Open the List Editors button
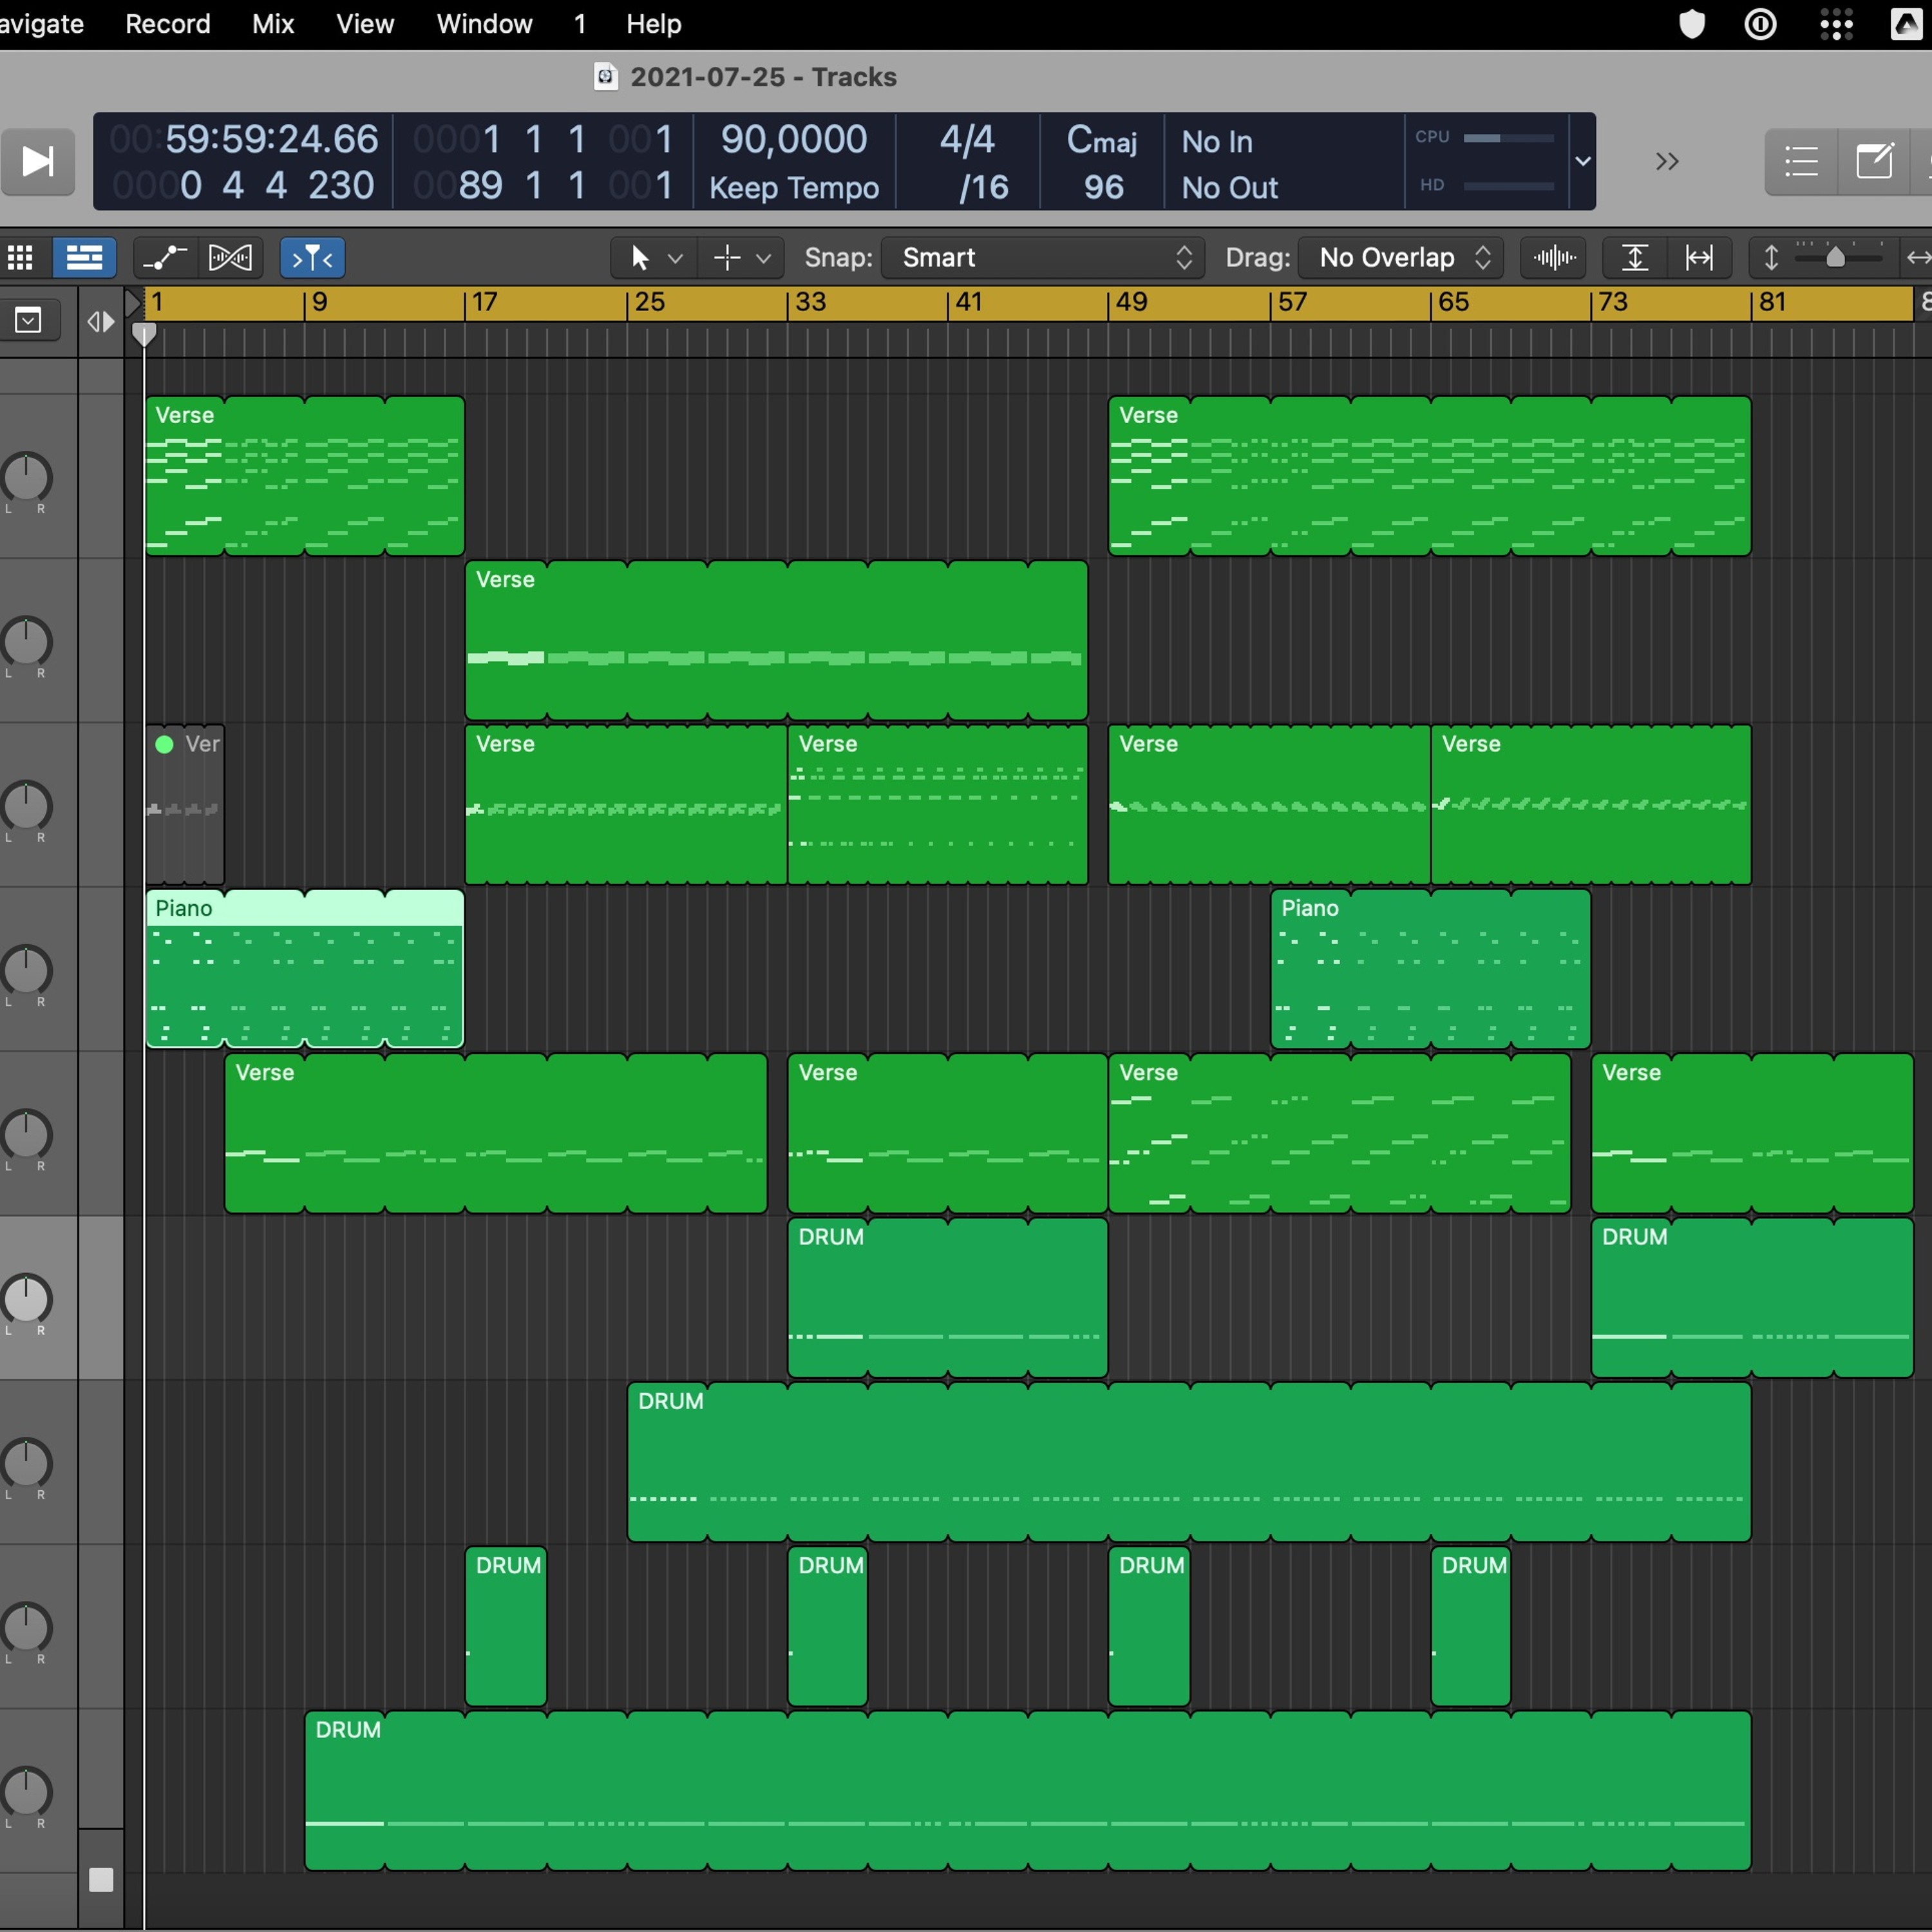Viewport: 1932px width, 1932px height. coord(1801,161)
